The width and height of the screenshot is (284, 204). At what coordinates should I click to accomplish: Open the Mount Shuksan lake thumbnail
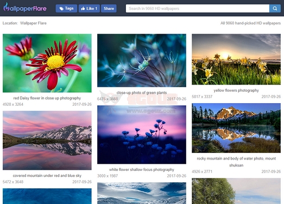(x=236, y=128)
